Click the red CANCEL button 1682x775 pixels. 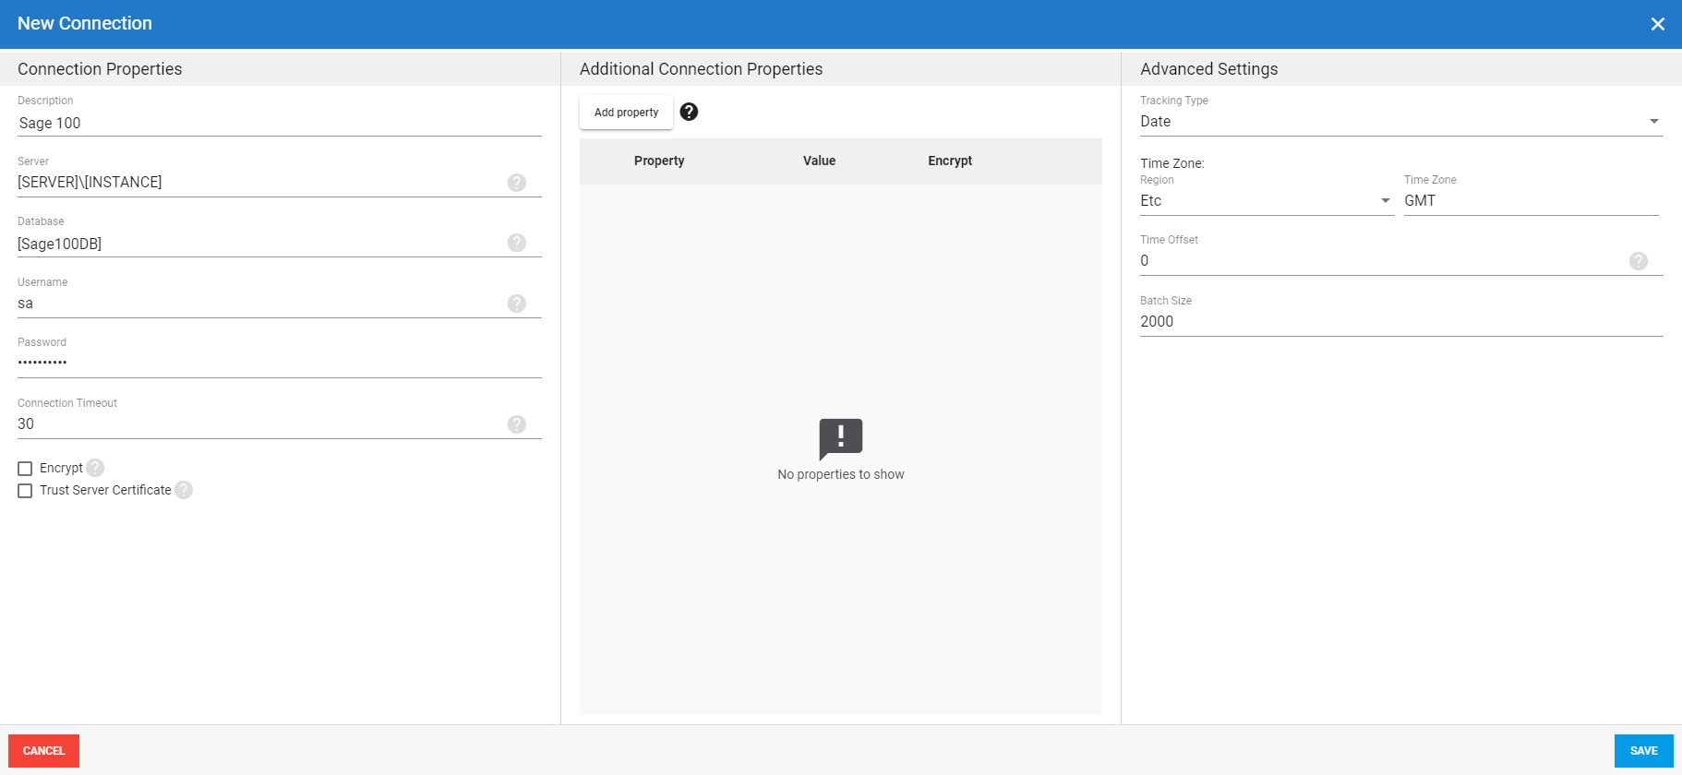click(43, 751)
